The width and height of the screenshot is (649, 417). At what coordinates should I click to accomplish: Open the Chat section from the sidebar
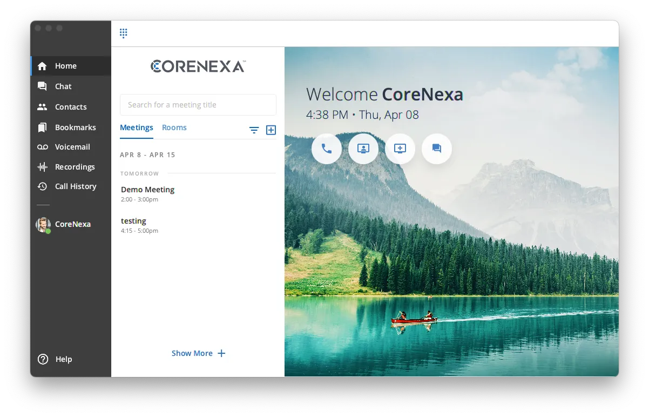pos(63,86)
